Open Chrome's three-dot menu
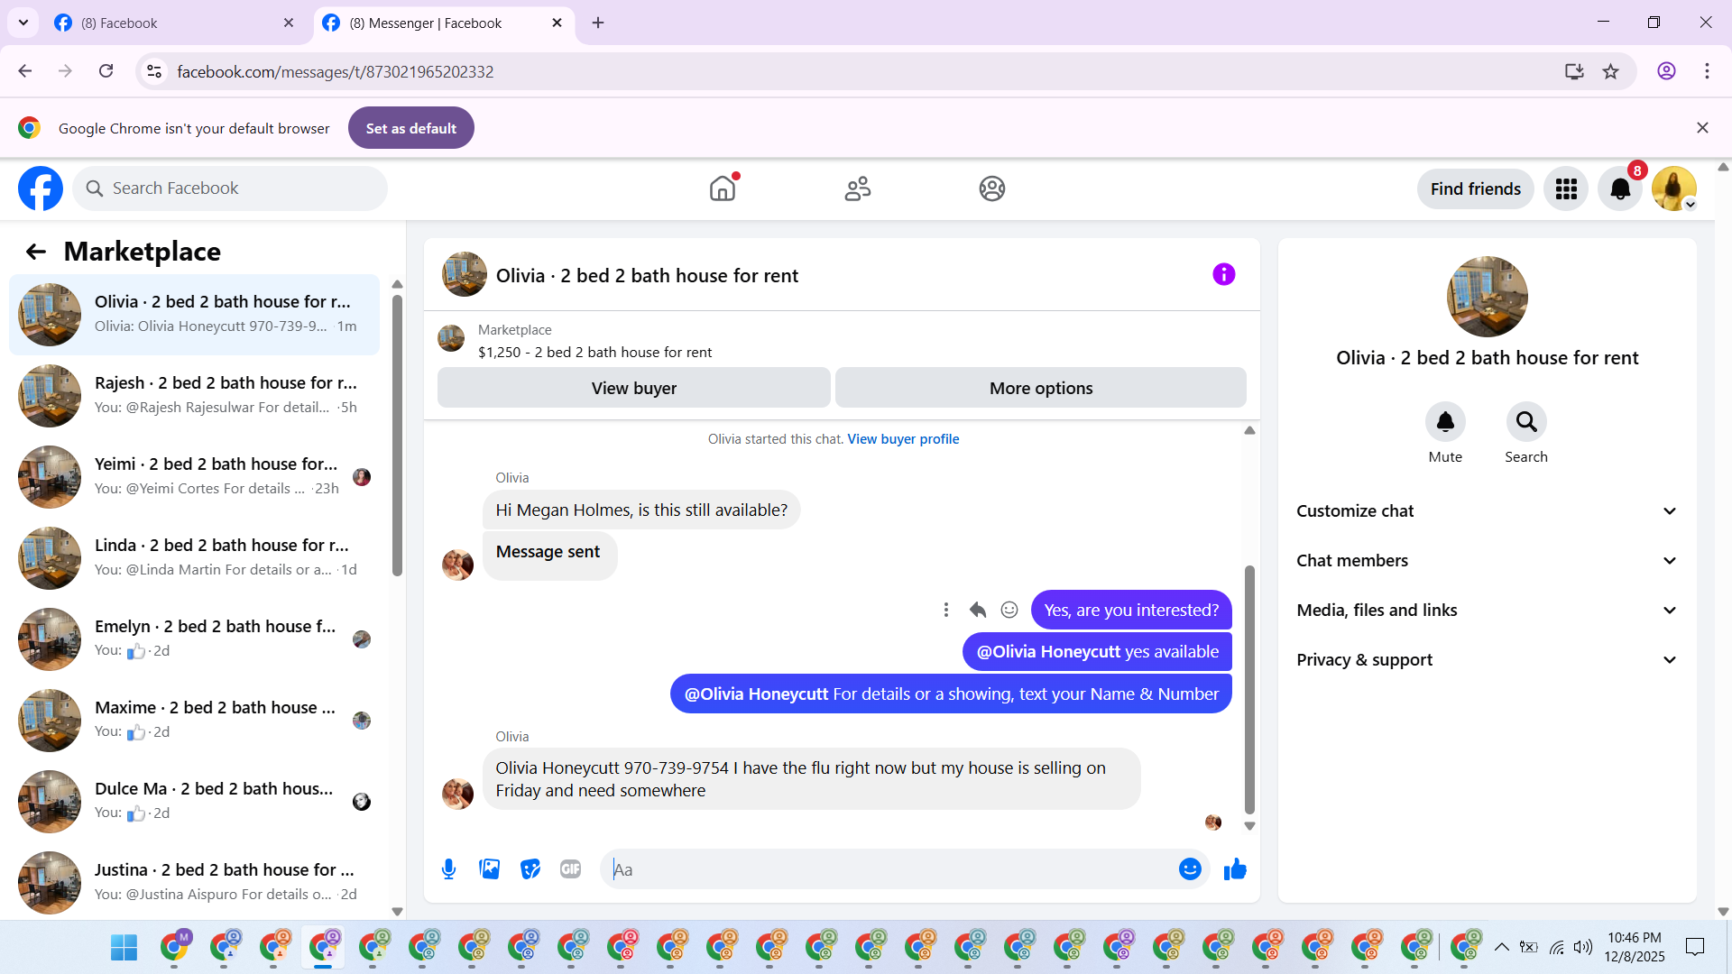This screenshot has width=1732, height=974. coord(1707,71)
